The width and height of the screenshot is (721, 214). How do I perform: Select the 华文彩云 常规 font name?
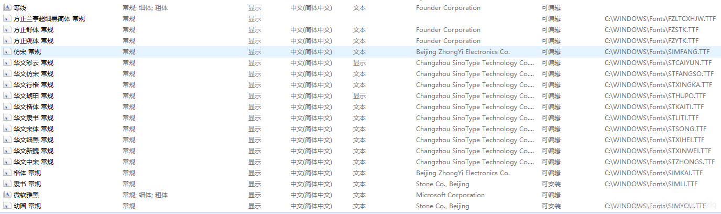[x=34, y=63]
